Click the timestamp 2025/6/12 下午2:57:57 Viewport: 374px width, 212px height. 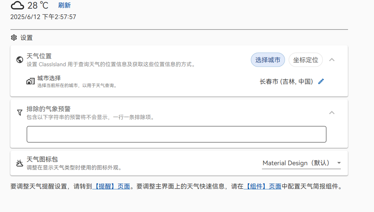tap(43, 17)
